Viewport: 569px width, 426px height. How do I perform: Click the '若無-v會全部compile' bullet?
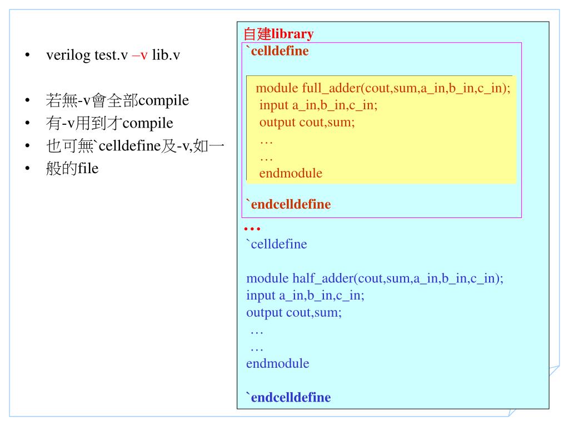tap(117, 100)
